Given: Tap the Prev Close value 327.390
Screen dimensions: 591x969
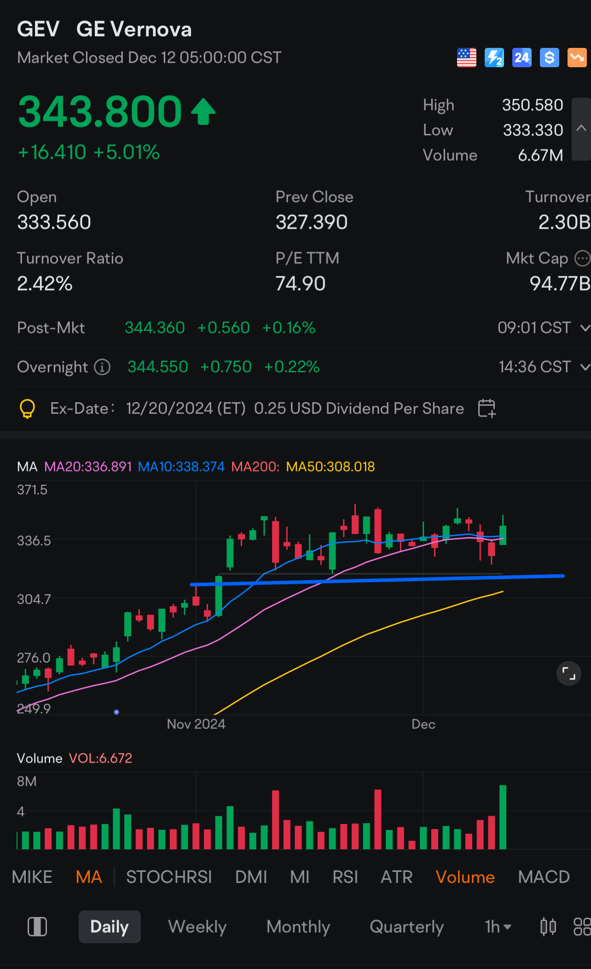Looking at the screenshot, I should pyautogui.click(x=312, y=222).
